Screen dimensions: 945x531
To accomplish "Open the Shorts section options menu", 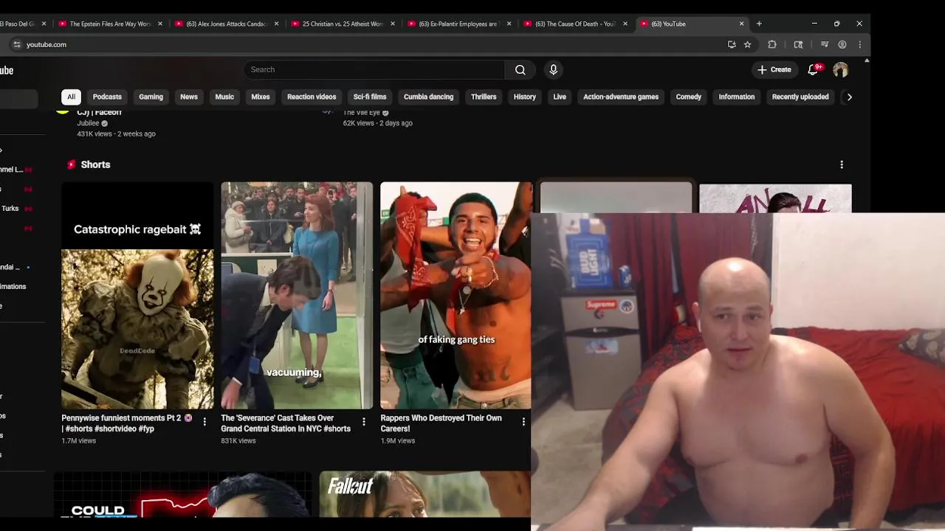I will (x=842, y=164).
